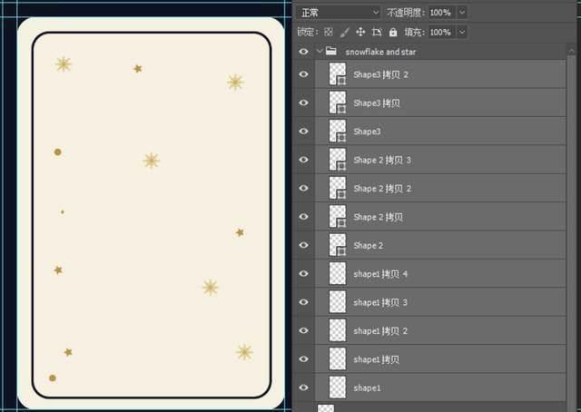Click the layers panel vertical scrollbar

tap(571, 222)
